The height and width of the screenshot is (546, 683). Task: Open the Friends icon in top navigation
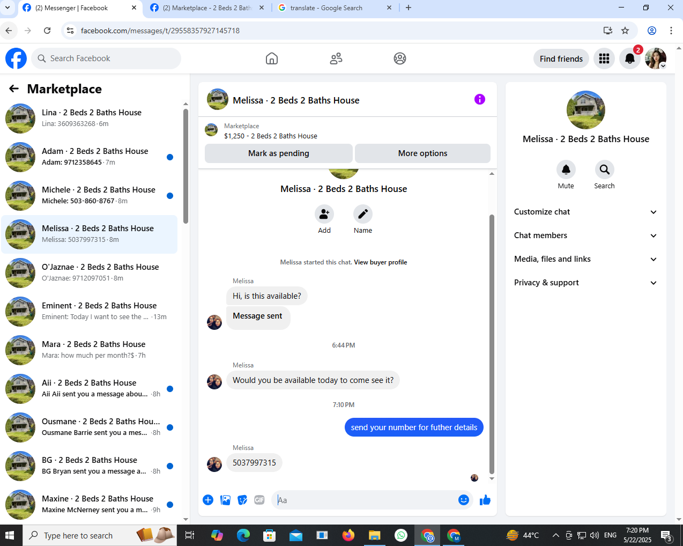(x=336, y=58)
